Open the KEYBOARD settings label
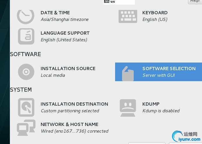The width and height of the screenshot is (202, 144). (x=155, y=13)
